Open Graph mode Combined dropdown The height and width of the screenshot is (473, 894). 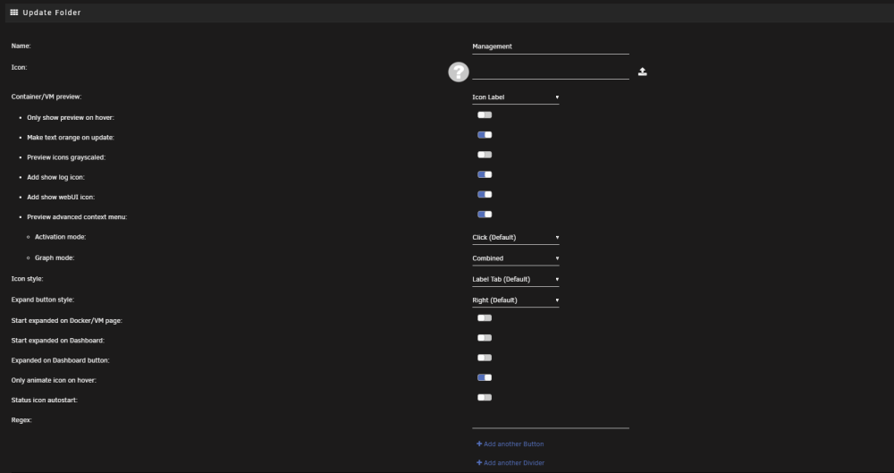[x=516, y=258]
